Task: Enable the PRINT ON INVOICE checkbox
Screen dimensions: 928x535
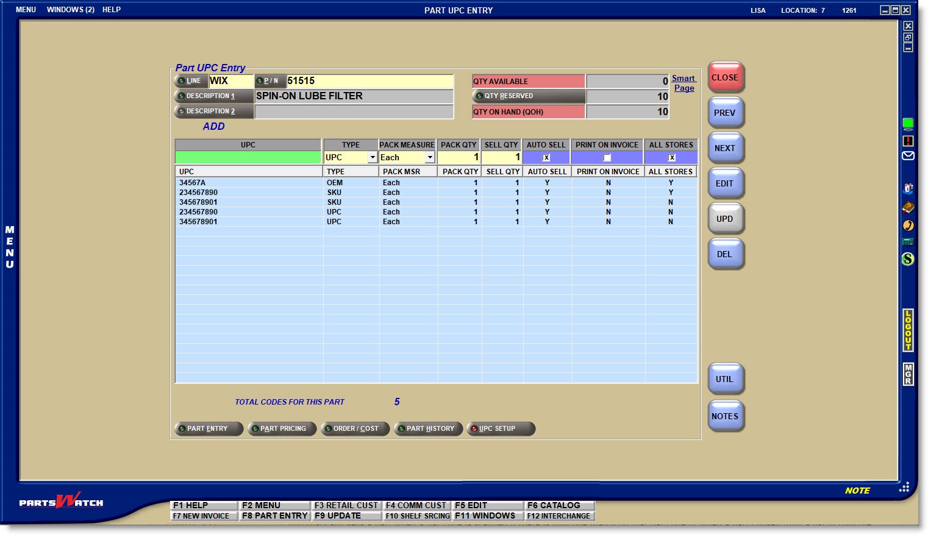Action: [607, 157]
